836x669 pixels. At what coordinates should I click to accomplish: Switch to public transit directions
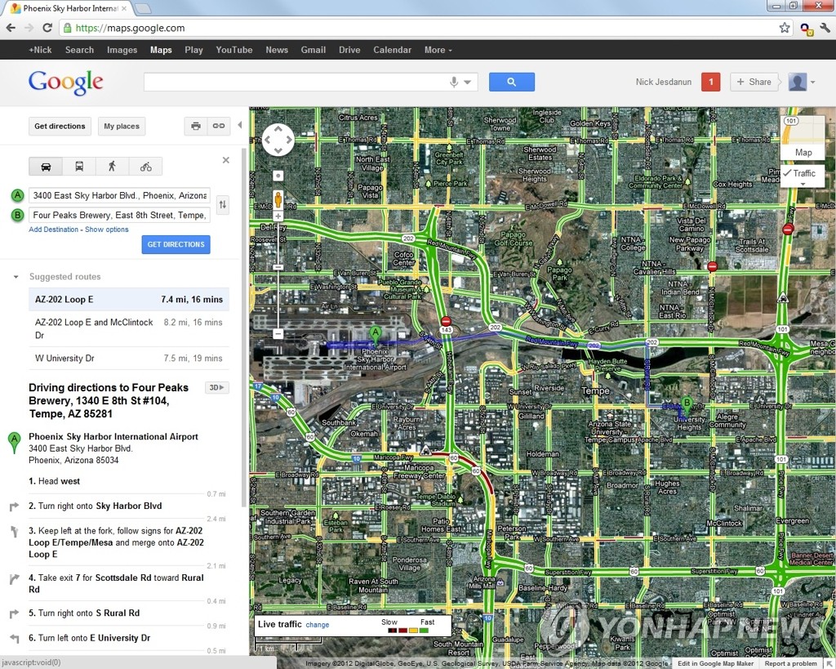tap(79, 167)
